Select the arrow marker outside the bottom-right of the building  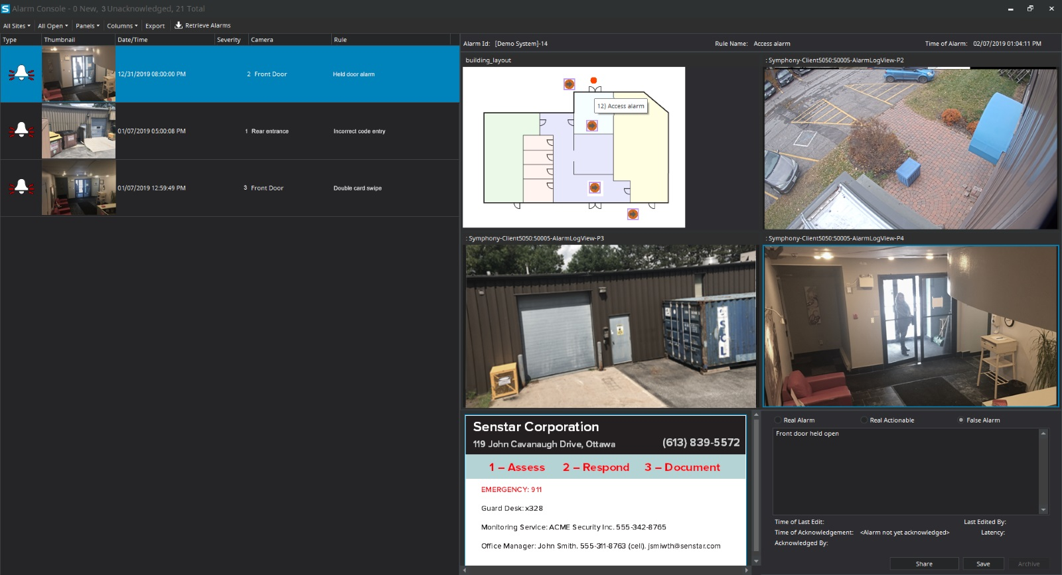click(633, 214)
